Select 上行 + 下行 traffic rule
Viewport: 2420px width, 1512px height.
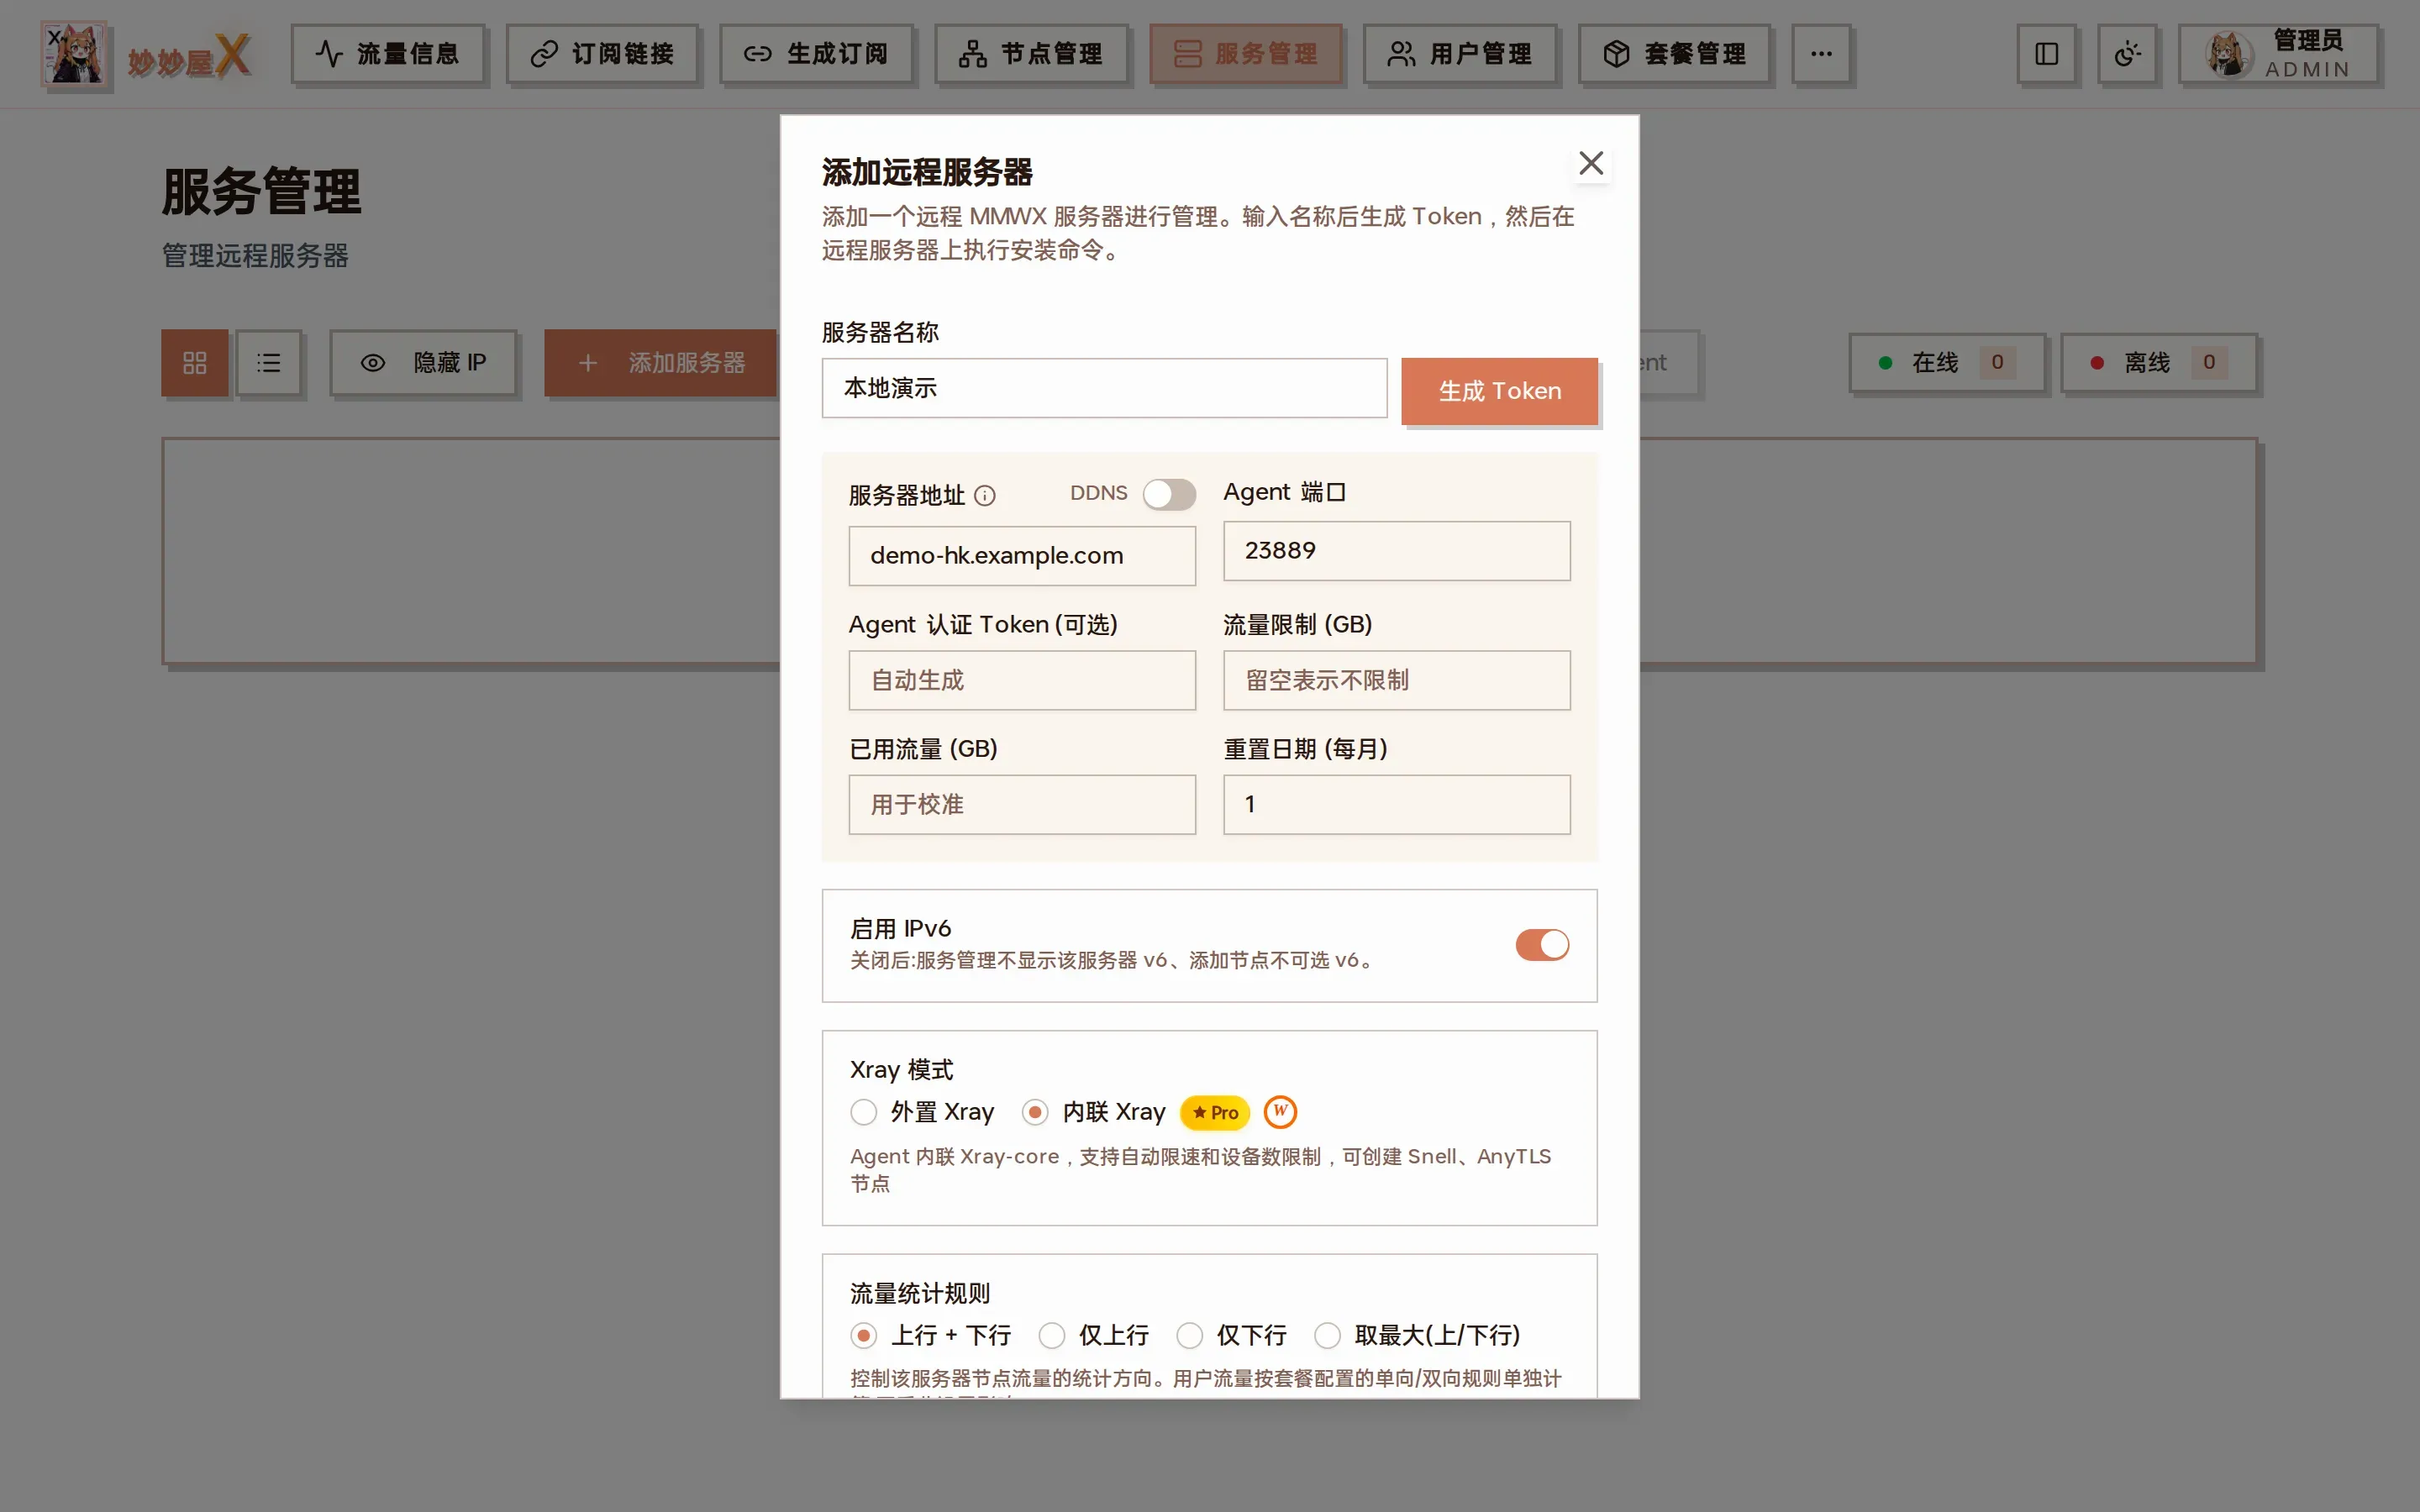tap(864, 1336)
